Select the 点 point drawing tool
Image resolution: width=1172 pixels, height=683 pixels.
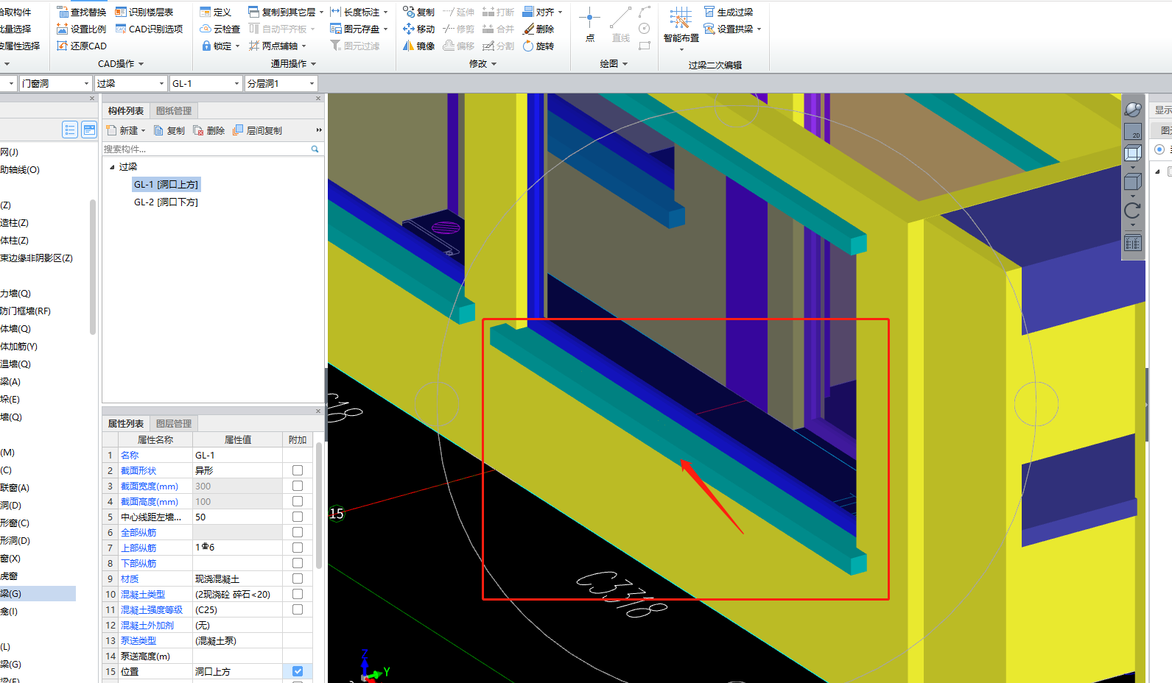pos(589,24)
